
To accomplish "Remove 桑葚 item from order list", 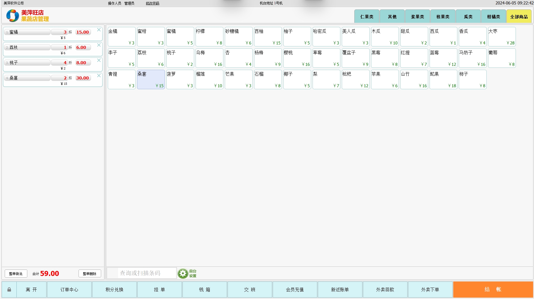I will [99, 76].
